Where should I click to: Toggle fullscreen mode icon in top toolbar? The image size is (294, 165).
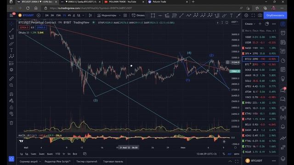(x=253, y=15)
